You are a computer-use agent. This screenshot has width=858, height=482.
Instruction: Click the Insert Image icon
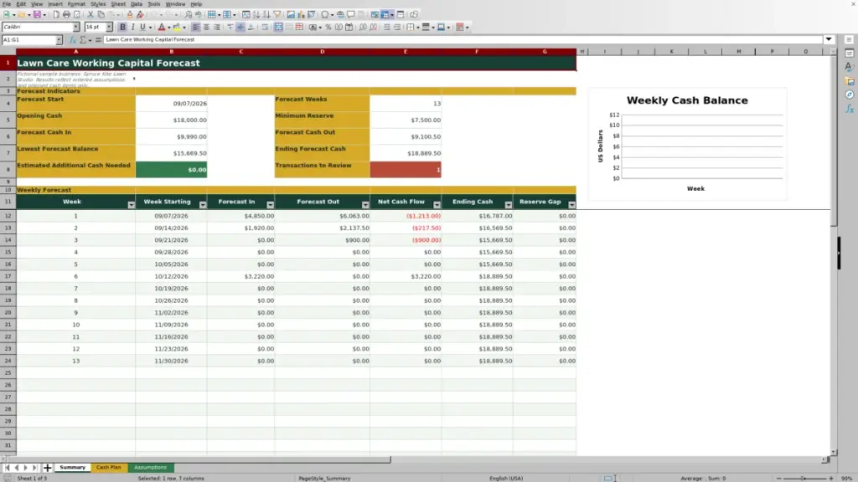(291, 14)
